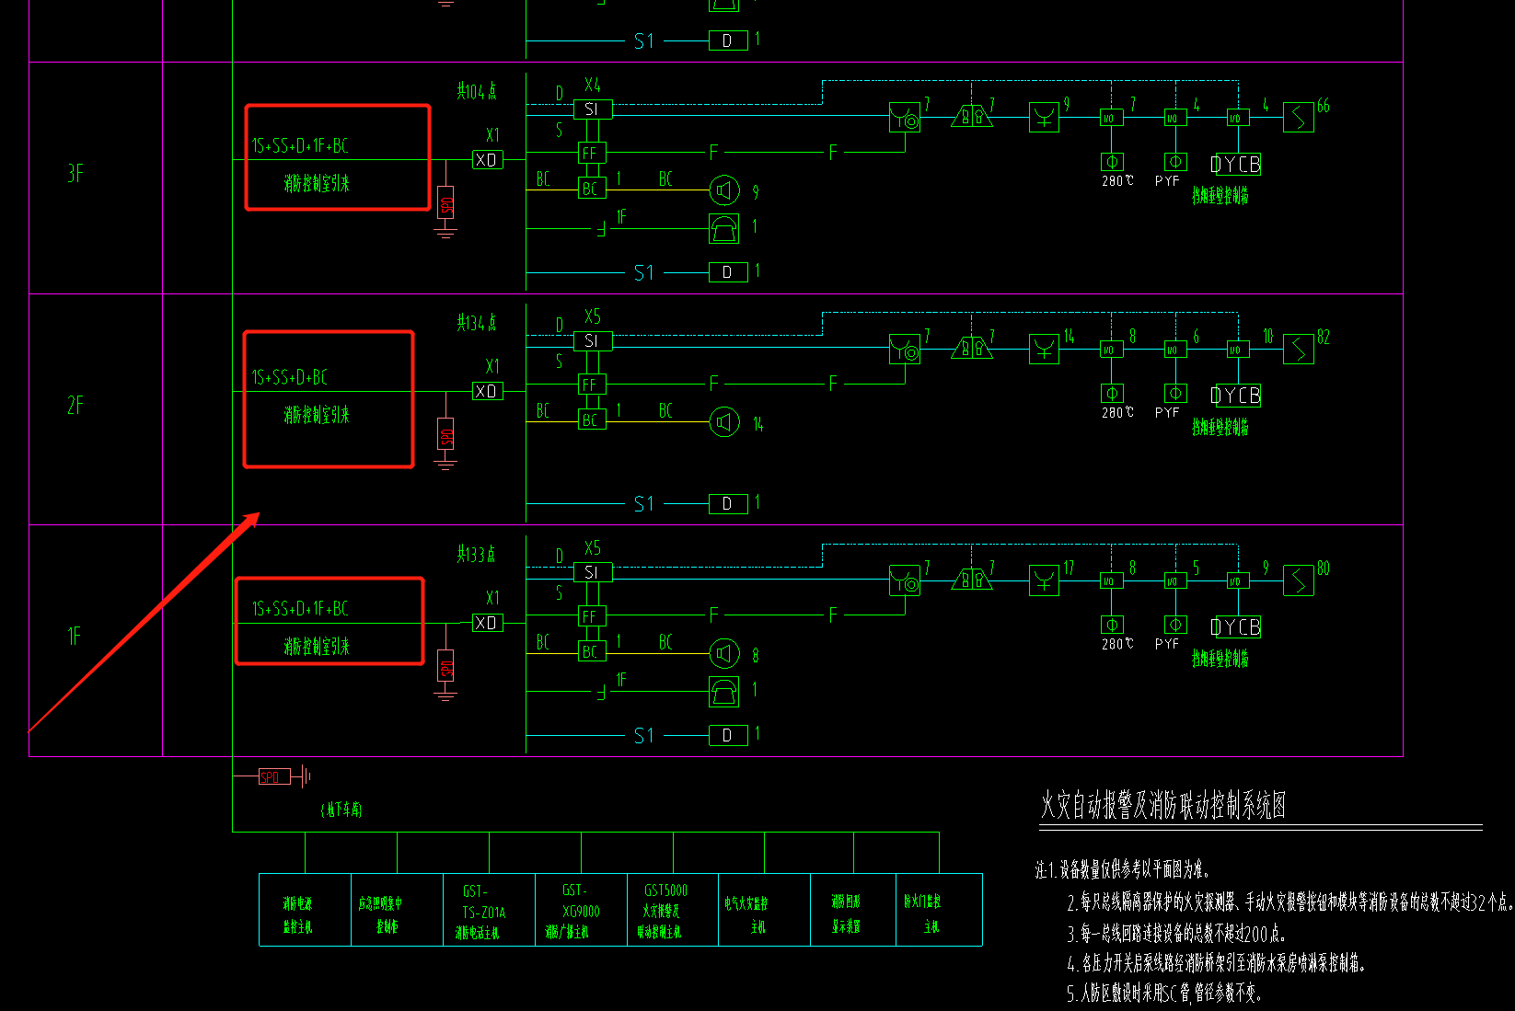The image size is (1515, 1011).
Task: Select the XD box on the 3F row
Action: [x=487, y=159]
